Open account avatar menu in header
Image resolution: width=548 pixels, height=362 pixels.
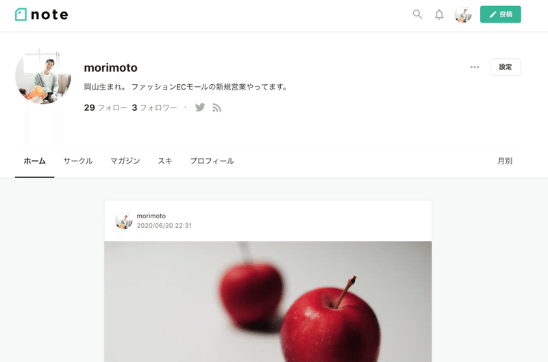coord(463,14)
